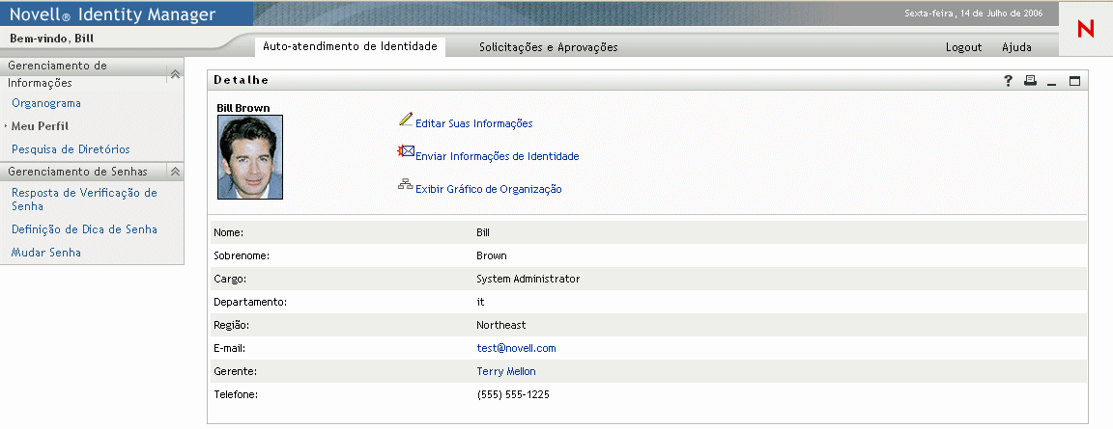Click the Gerente: field label
Viewport: 1113px width, 429px height.
[x=235, y=372]
